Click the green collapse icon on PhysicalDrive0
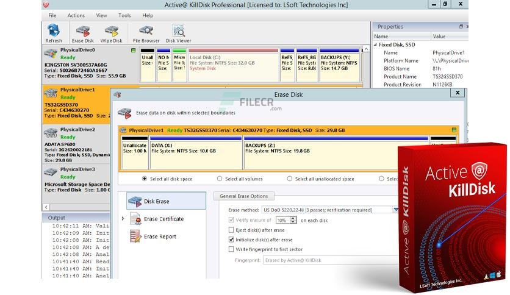 pyautogui.click(x=134, y=50)
